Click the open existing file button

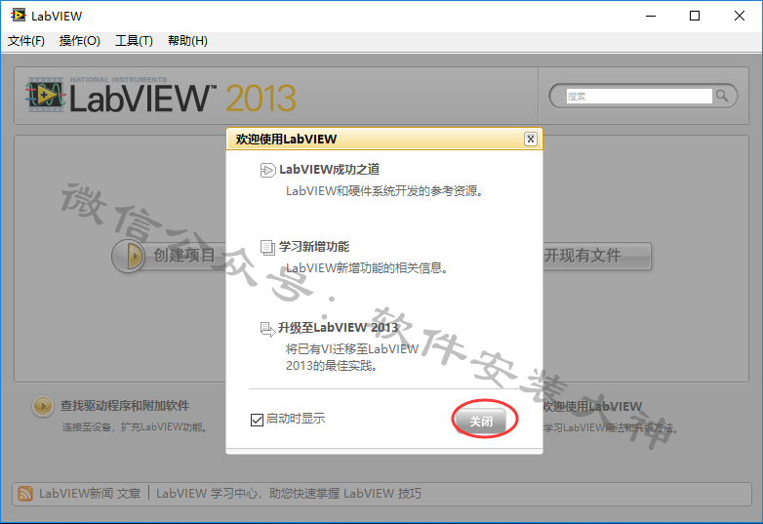click(x=596, y=256)
